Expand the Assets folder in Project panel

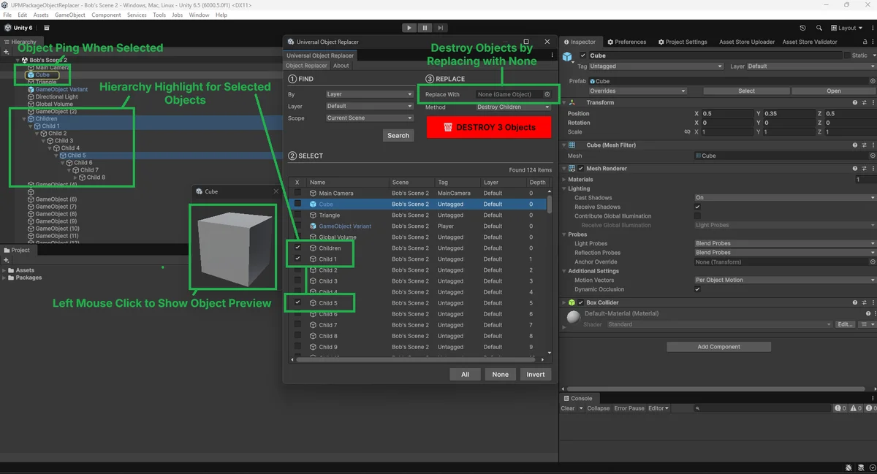[4, 270]
